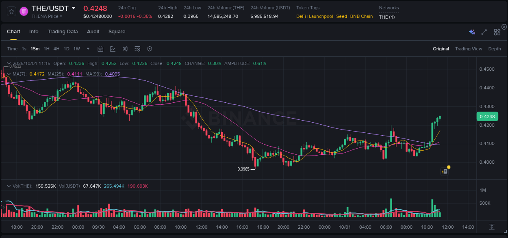Open the AI assistant
Image resolution: width=508 pixels, height=238 pixels.
[472, 32]
